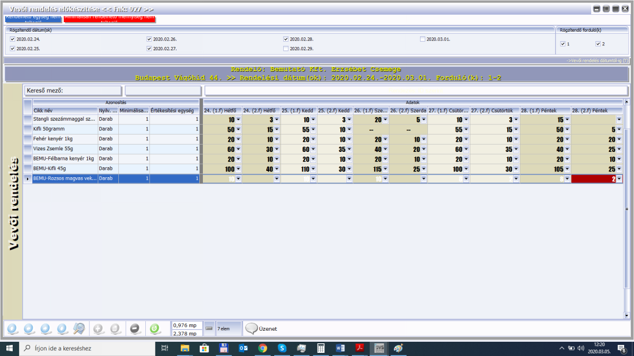
Task: Uncheck the 2020.02.24. date checkbox
Action: click(x=13, y=39)
